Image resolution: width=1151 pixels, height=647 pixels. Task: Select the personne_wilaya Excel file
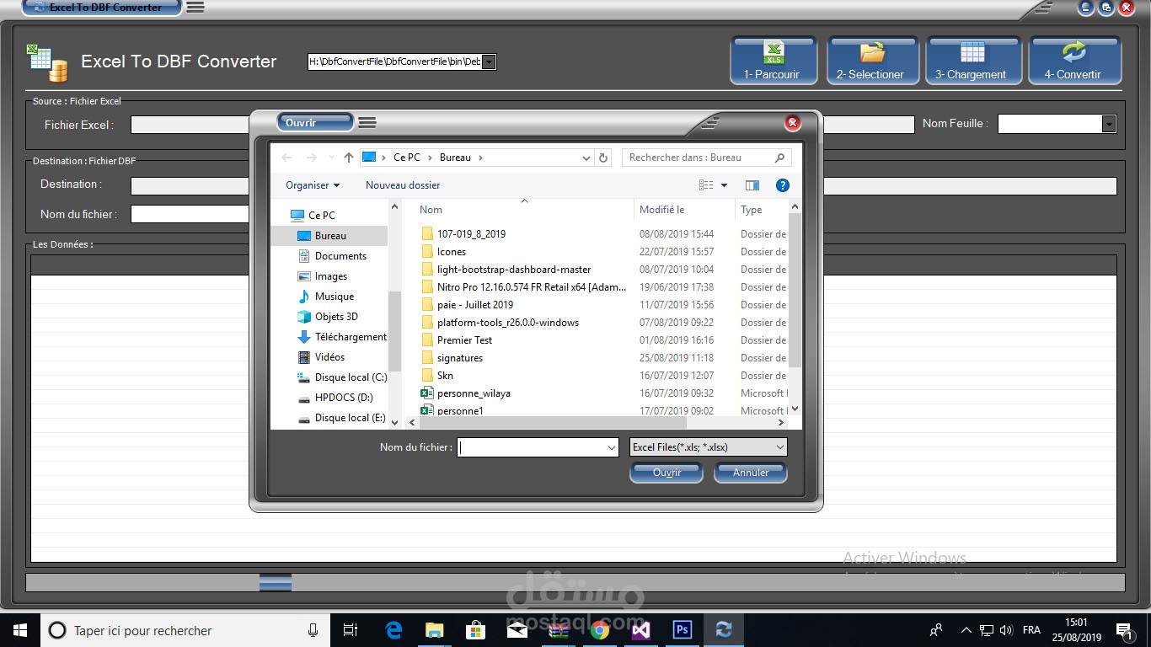tap(473, 393)
